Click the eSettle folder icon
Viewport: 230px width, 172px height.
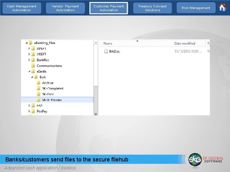33,71
